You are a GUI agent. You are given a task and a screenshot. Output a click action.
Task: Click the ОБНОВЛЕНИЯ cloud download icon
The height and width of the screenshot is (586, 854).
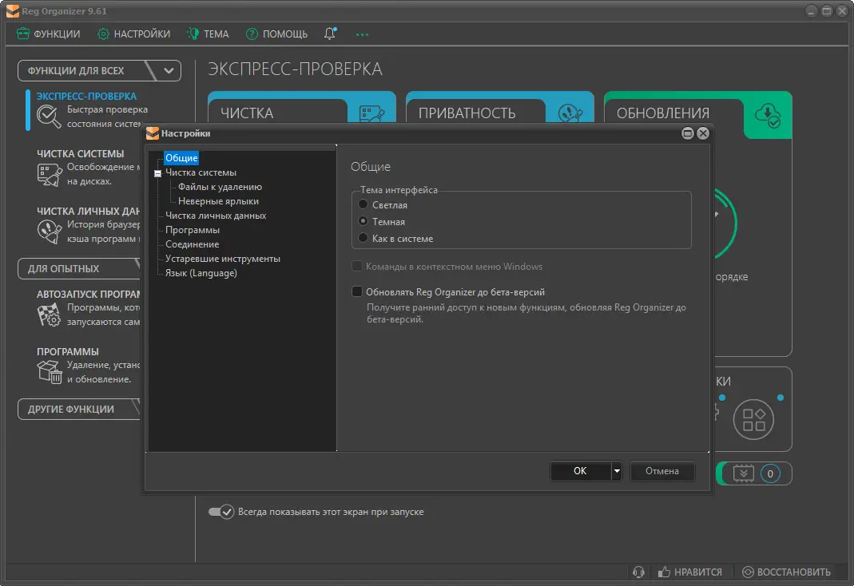tap(768, 115)
